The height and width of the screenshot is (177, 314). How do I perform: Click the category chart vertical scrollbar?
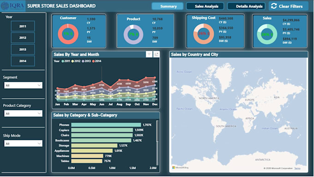(x=157, y=131)
